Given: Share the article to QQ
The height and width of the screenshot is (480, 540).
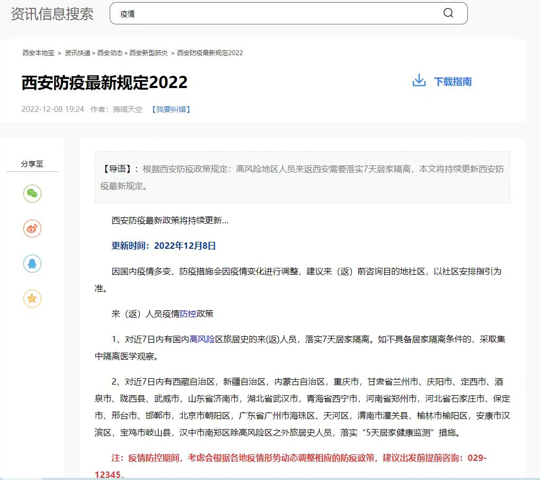Looking at the screenshot, I should click(x=32, y=264).
